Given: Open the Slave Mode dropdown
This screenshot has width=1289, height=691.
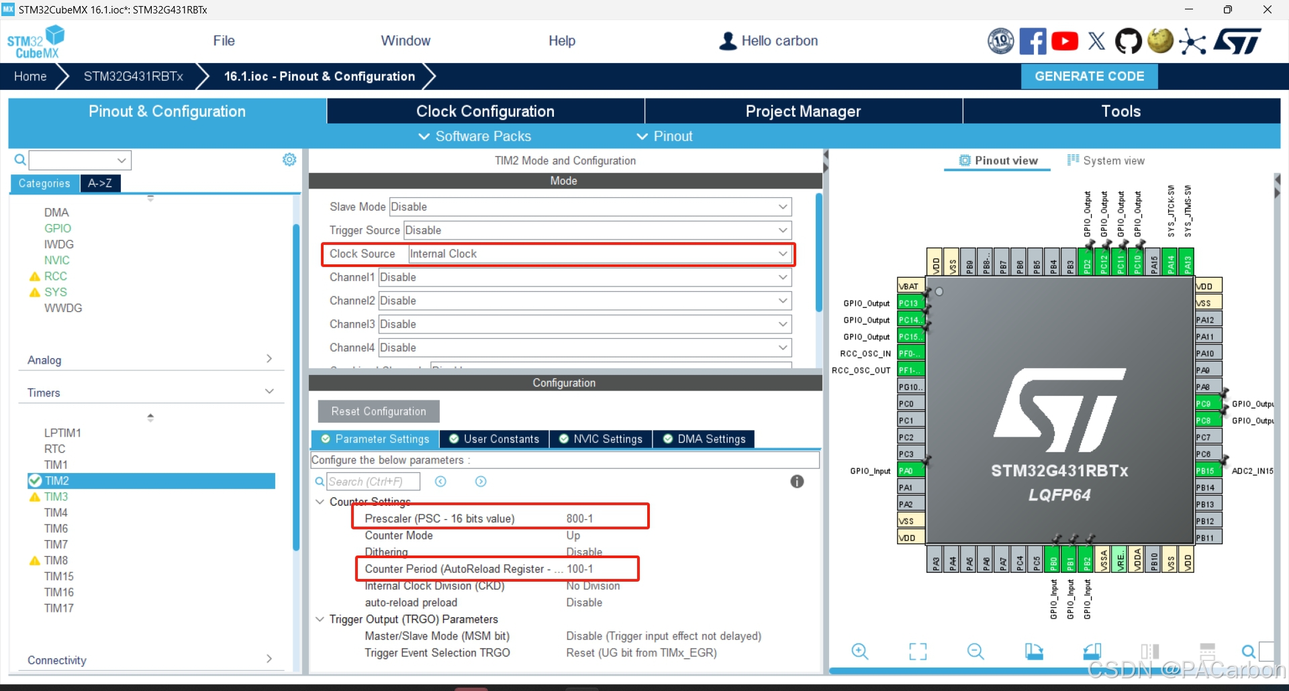Looking at the screenshot, I should [x=591, y=207].
